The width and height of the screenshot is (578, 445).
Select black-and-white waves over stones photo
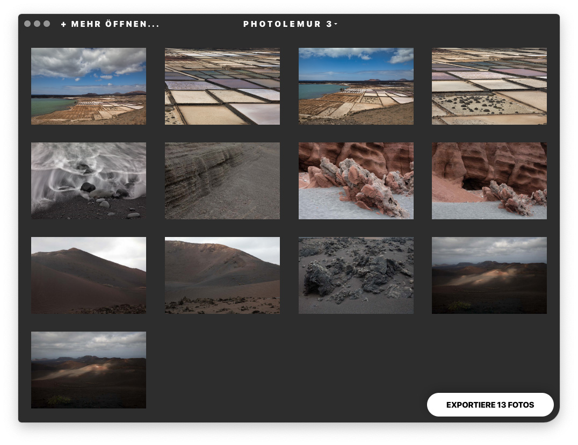coord(89,181)
